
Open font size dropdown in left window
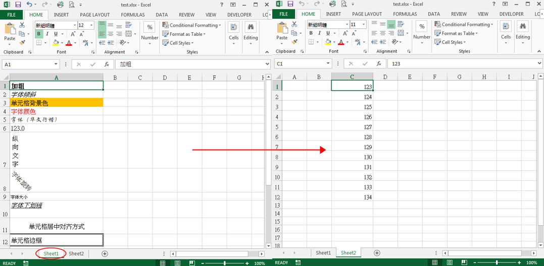coord(91,25)
